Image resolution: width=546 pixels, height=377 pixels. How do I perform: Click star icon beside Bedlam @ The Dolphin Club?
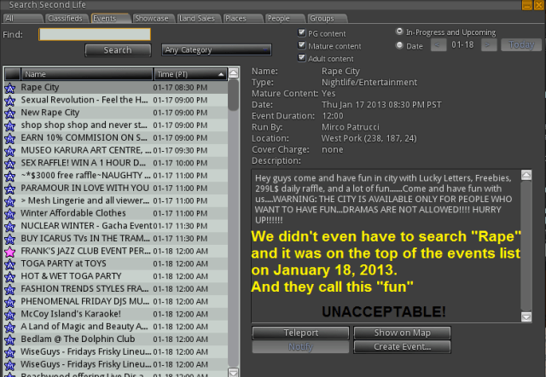point(9,339)
